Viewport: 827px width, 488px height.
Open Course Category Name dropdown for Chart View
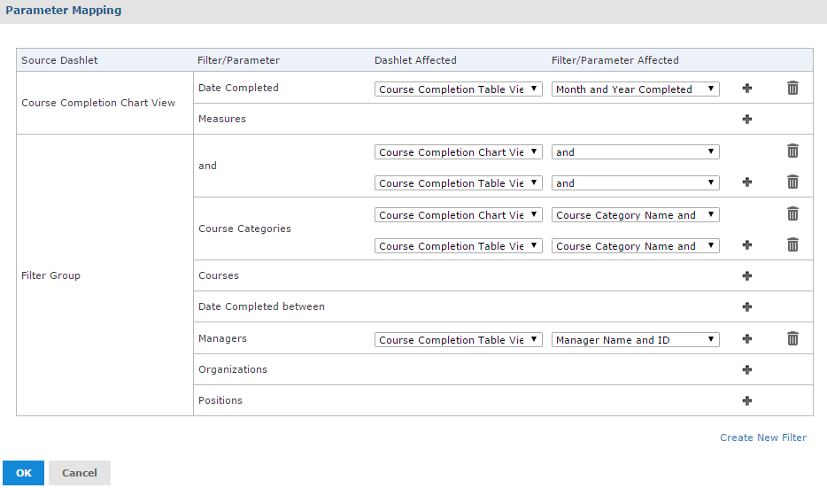(636, 214)
